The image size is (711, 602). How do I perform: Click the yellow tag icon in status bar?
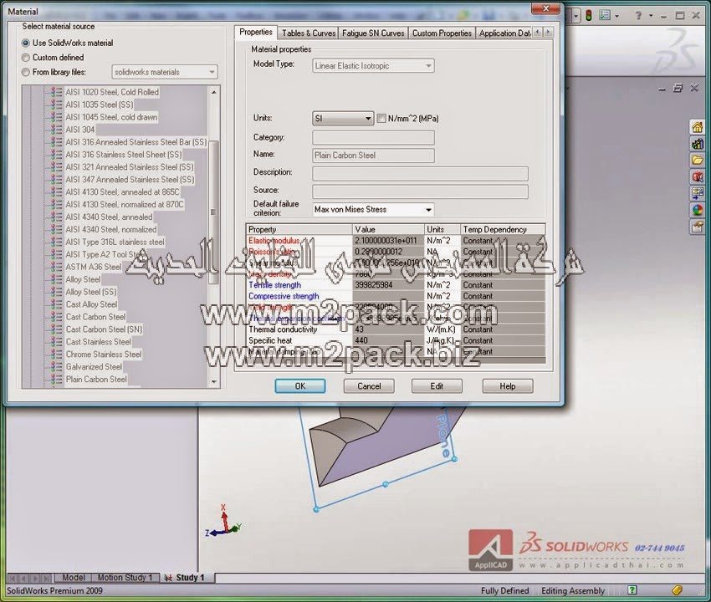[677, 589]
